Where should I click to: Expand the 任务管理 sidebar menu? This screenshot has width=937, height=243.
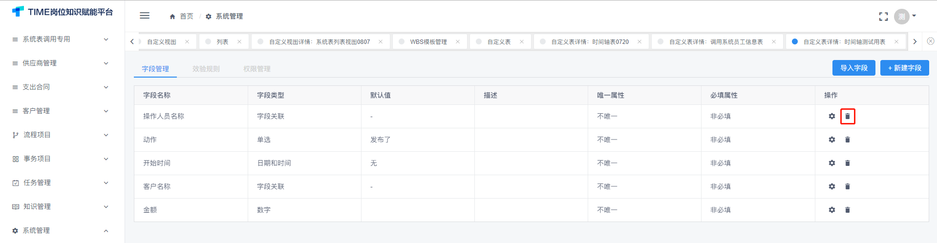tap(62, 182)
